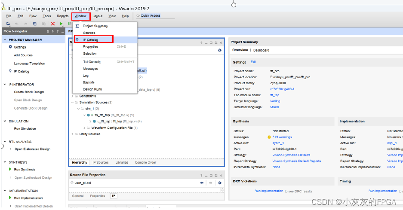Click green arrow beside Run Synthesis

click(x=10, y=169)
